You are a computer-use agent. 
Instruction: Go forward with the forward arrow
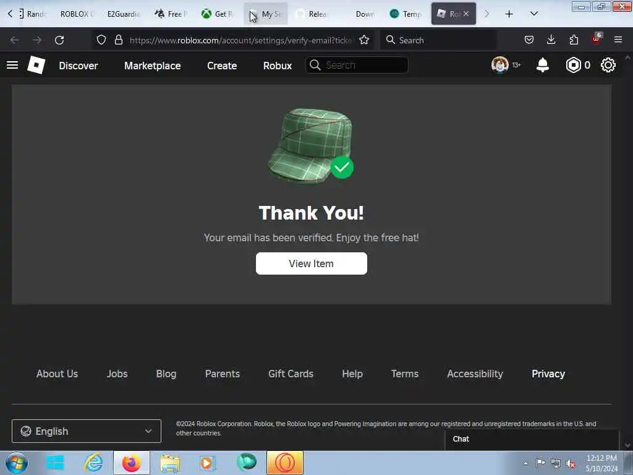pyautogui.click(x=37, y=40)
